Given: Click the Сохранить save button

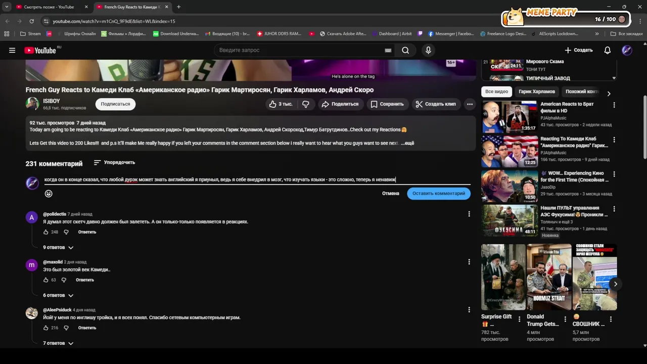Looking at the screenshot, I should (387, 104).
